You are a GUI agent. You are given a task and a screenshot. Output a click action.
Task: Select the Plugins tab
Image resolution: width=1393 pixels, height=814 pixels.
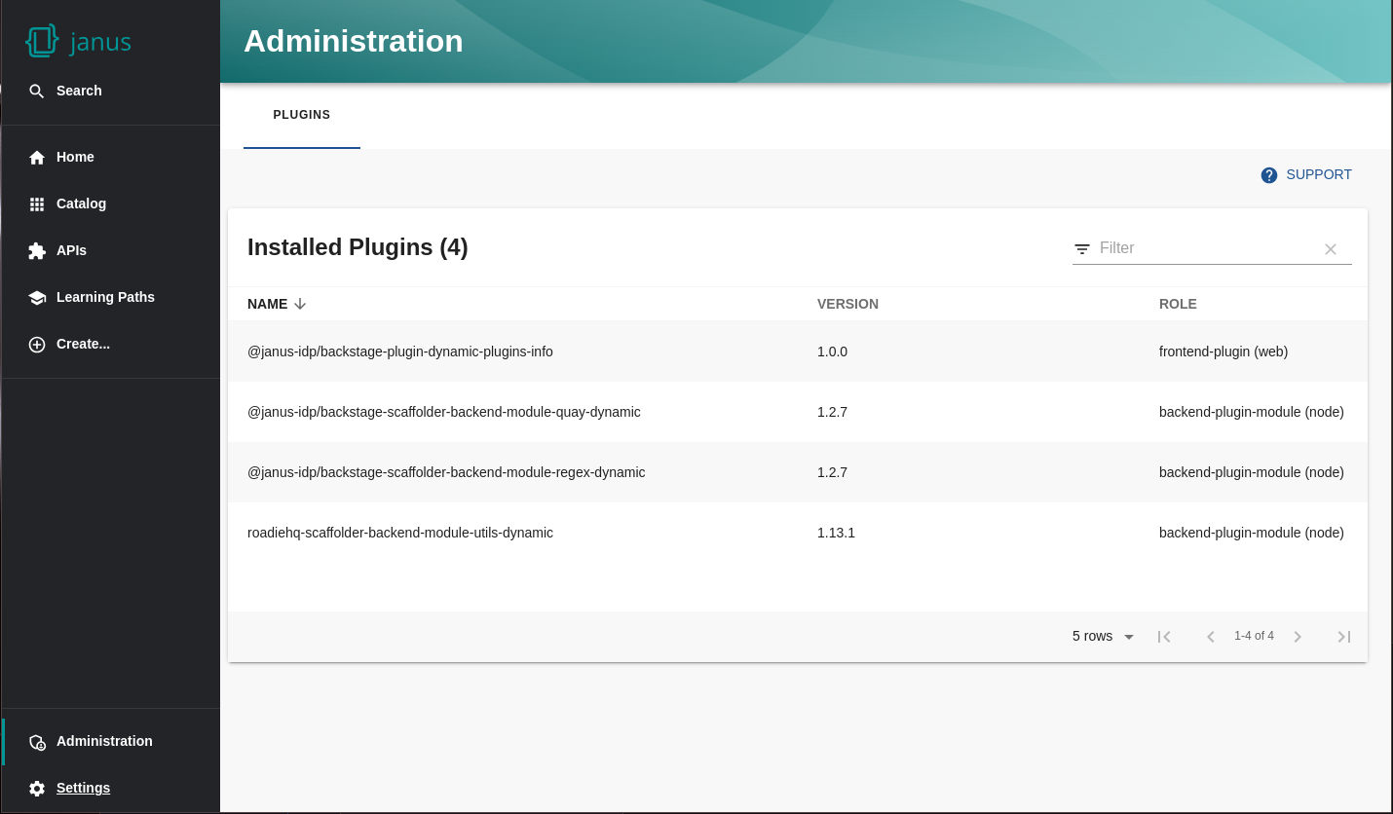pyautogui.click(x=302, y=115)
